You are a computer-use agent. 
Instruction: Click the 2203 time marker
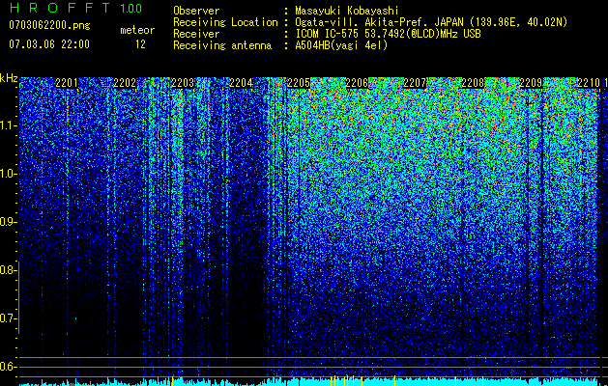[x=183, y=83]
